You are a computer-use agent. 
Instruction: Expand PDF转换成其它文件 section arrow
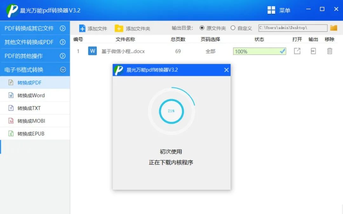coord(63,28)
